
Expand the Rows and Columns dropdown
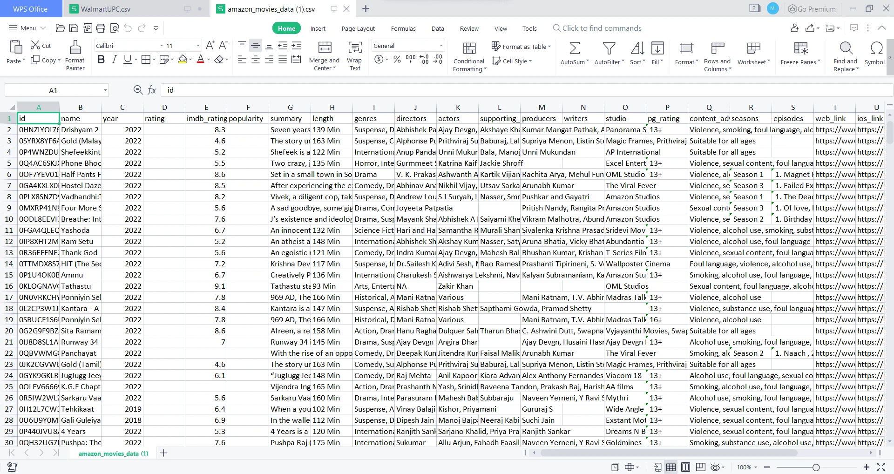tap(730, 69)
